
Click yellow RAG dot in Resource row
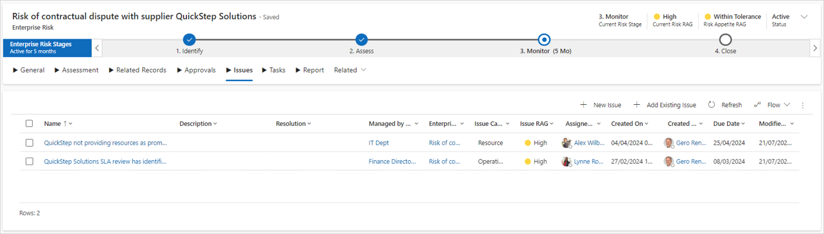528,143
